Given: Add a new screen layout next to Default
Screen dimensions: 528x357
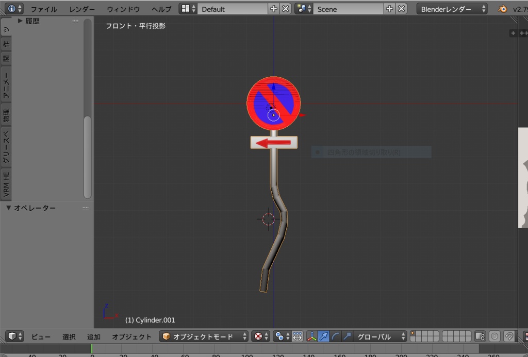Looking at the screenshot, I should (273, 9).
